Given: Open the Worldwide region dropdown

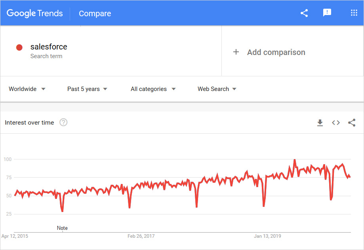Looking at the screenshot, I should [x=27, y=89].
